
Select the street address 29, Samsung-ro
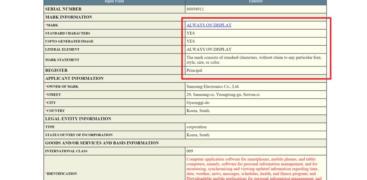point(223,94)
